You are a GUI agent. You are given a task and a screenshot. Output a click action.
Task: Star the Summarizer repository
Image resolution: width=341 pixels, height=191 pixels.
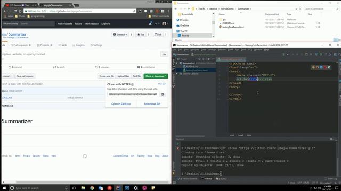[x=141, y=34]
